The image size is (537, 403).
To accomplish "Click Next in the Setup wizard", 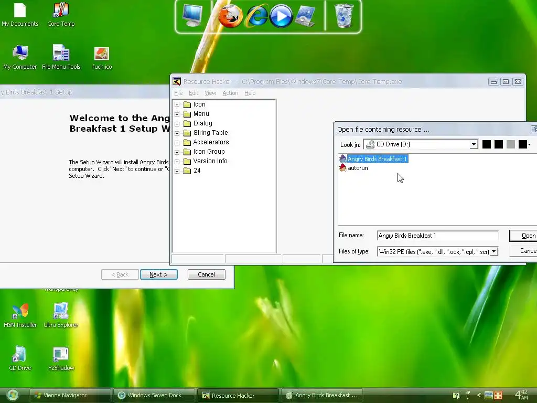I will pyautogui.click(x=158, y=274).
